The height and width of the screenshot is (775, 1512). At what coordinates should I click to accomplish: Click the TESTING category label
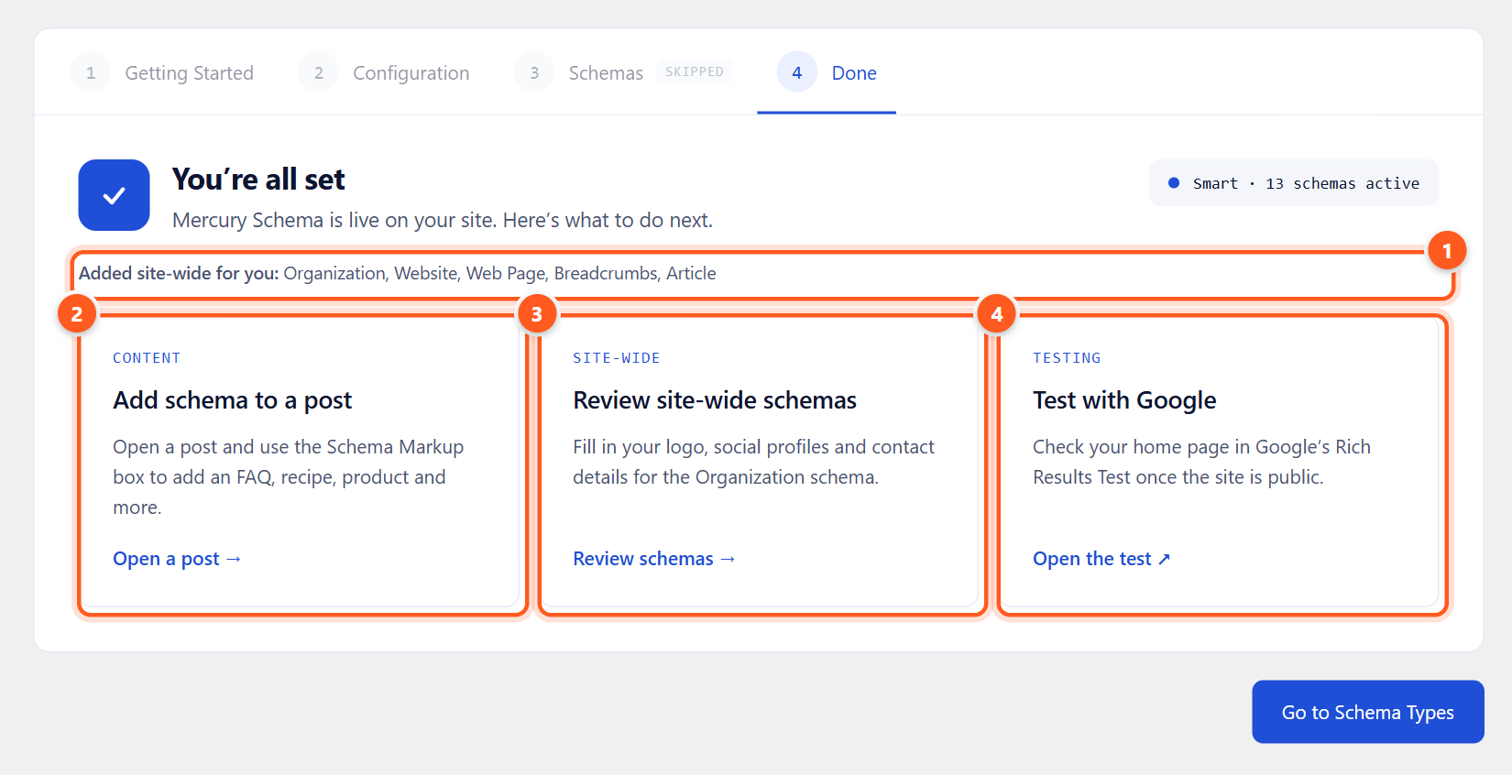1067,358
